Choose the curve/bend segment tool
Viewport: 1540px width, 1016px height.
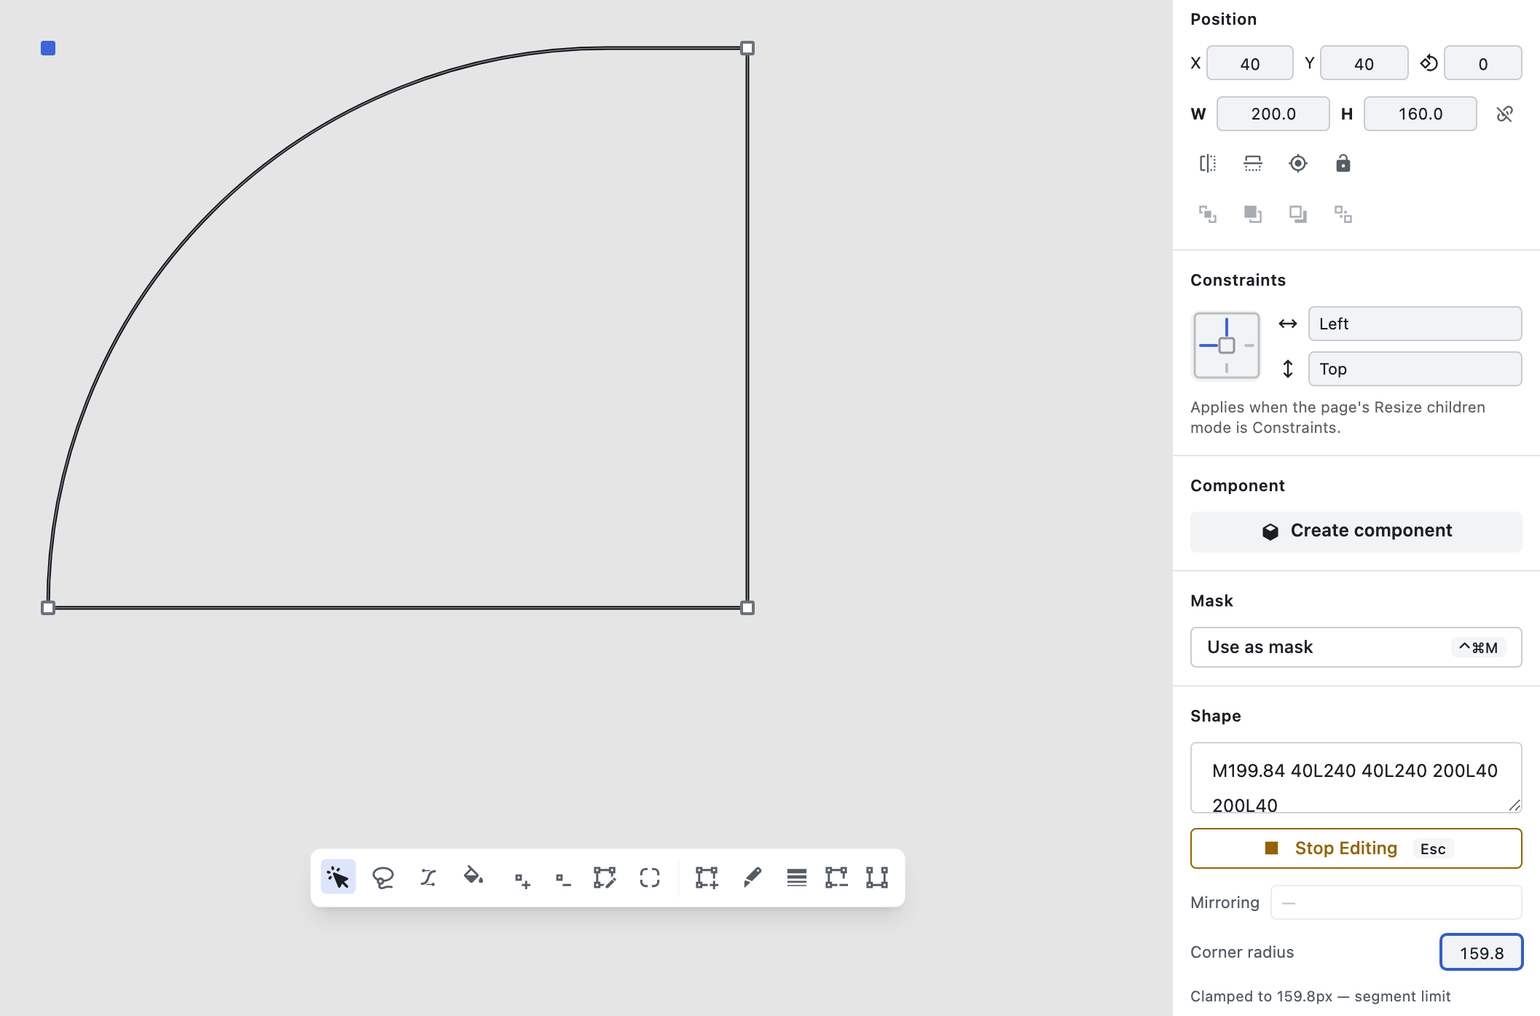point(428,877)
